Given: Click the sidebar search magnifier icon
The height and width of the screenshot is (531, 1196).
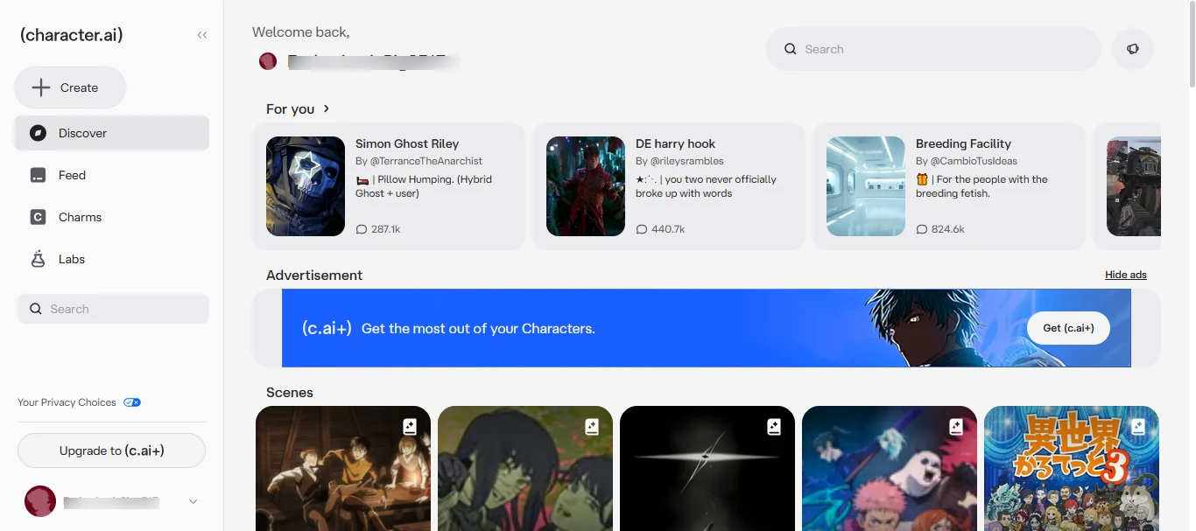Looking at the screenshot, I should pos(36,309).
